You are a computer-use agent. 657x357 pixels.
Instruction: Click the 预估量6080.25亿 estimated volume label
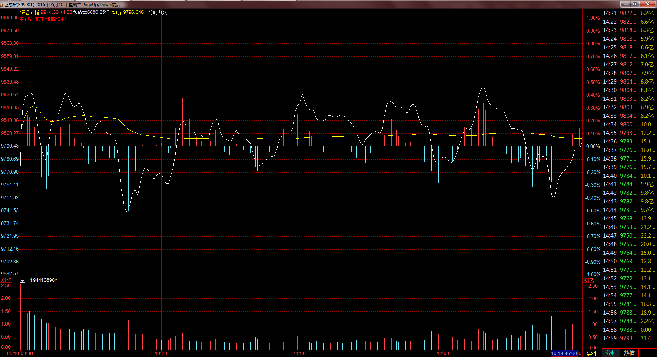pyautogui.click(x=91, y=12)
